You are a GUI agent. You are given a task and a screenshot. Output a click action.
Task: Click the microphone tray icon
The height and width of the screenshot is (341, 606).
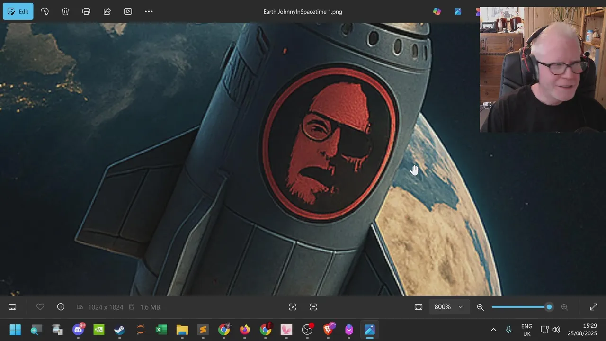click(x=509, y=330)
